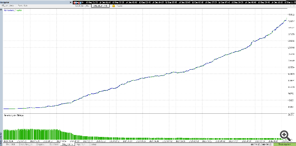296x146 pixels.
Task: Open the Markt tab
Action: (x=120, y=6)
